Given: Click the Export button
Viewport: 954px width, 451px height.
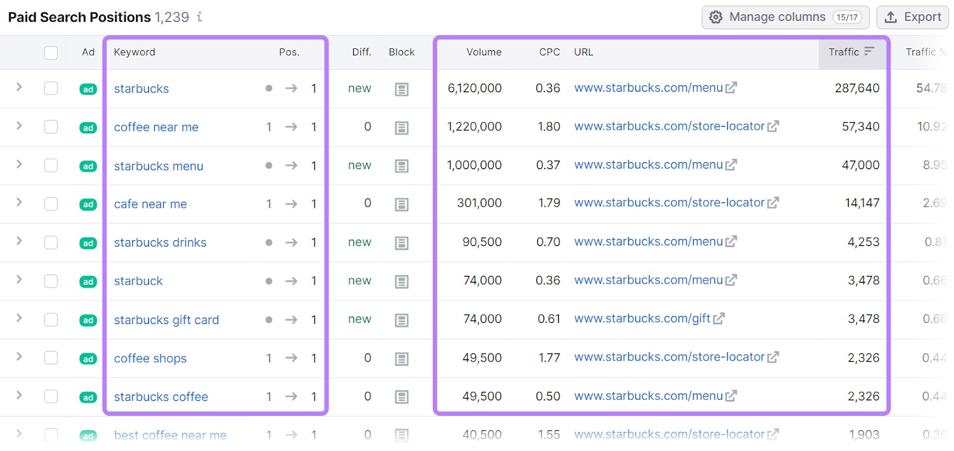Looking at the screenshot, I should click(x=912, y=17).
